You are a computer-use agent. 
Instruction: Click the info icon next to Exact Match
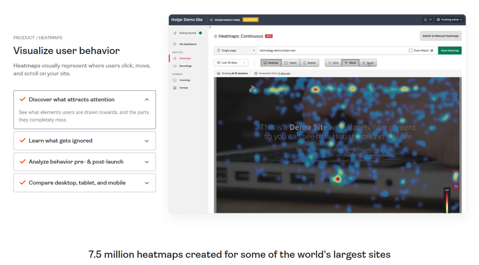[432, 51]
